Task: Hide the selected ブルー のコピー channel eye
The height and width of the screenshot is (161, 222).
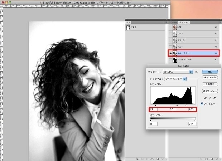Action: 170,53
